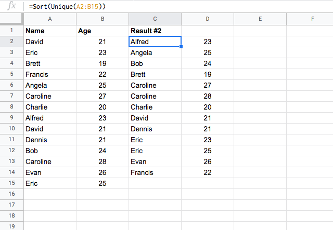The height and width of the screenshot is (230, 333).
Task: Select column C header
Action: [x=155, y=19]
